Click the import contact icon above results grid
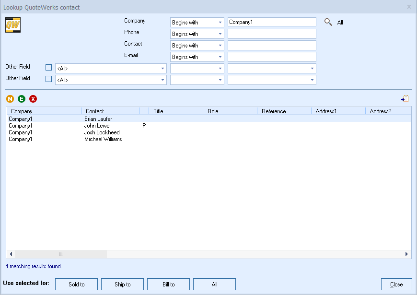The width and height of the screenshot is (417, 296). coord(405,99)
